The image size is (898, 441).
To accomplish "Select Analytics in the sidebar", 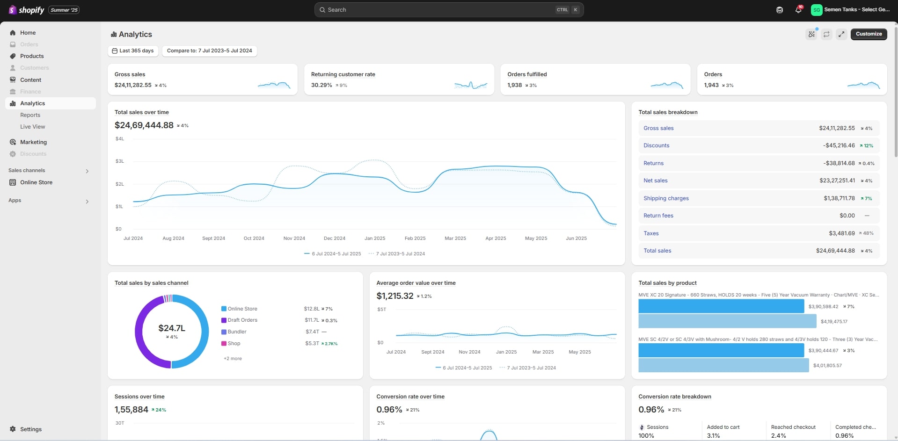I will [51, 103].
